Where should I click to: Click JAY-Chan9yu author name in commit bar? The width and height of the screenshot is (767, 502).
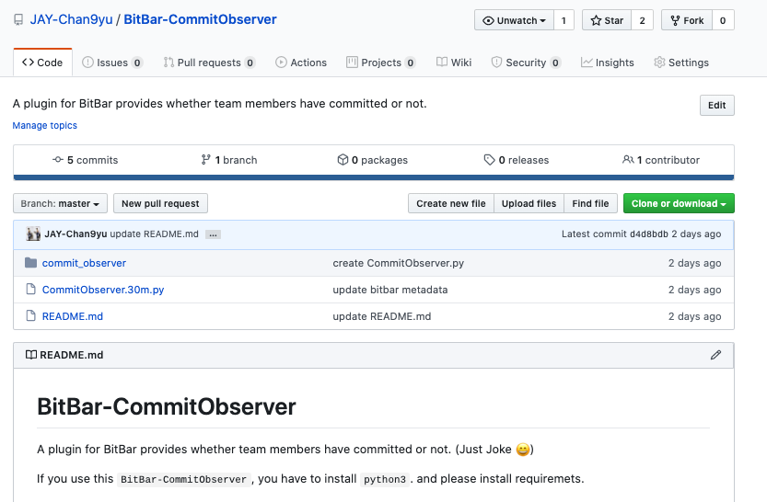pos(76,234)
